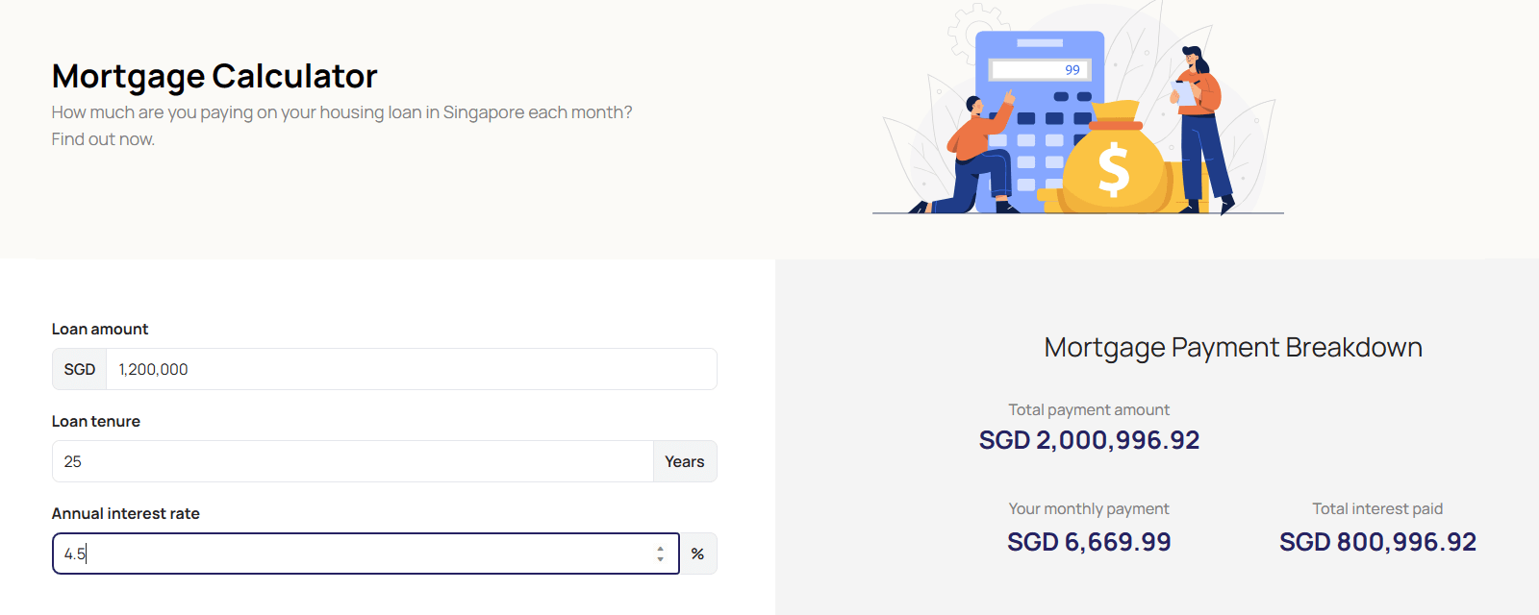Click the Mortgage Calculator heading
This screenshot has width=1539, height=615.
214,76
